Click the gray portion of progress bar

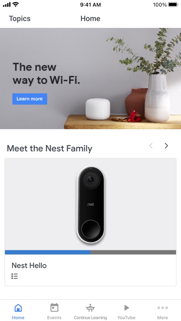[x=133, y=252]
